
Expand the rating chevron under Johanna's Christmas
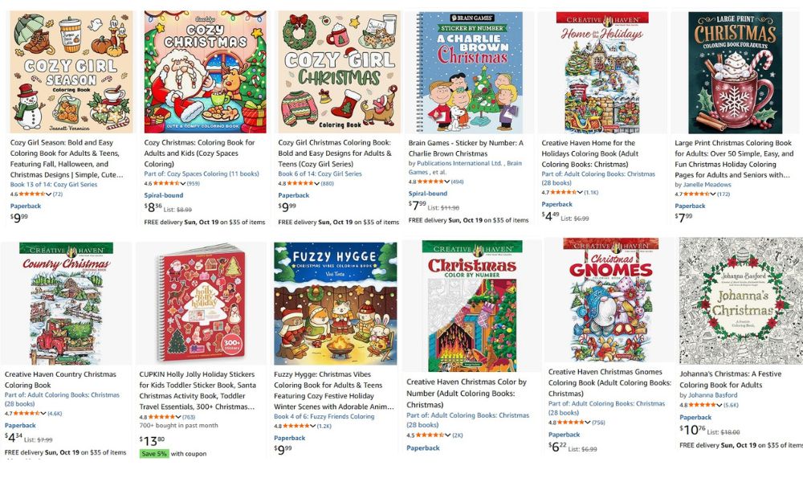[x=719, y=405]
